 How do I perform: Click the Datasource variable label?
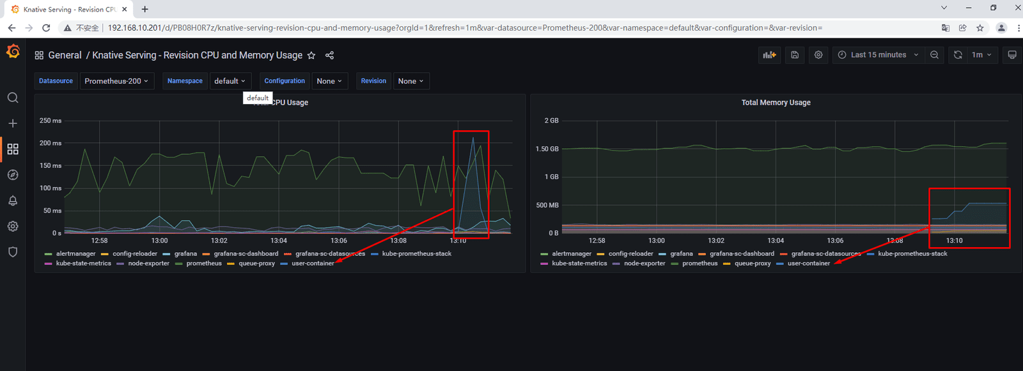click(56, 81)
